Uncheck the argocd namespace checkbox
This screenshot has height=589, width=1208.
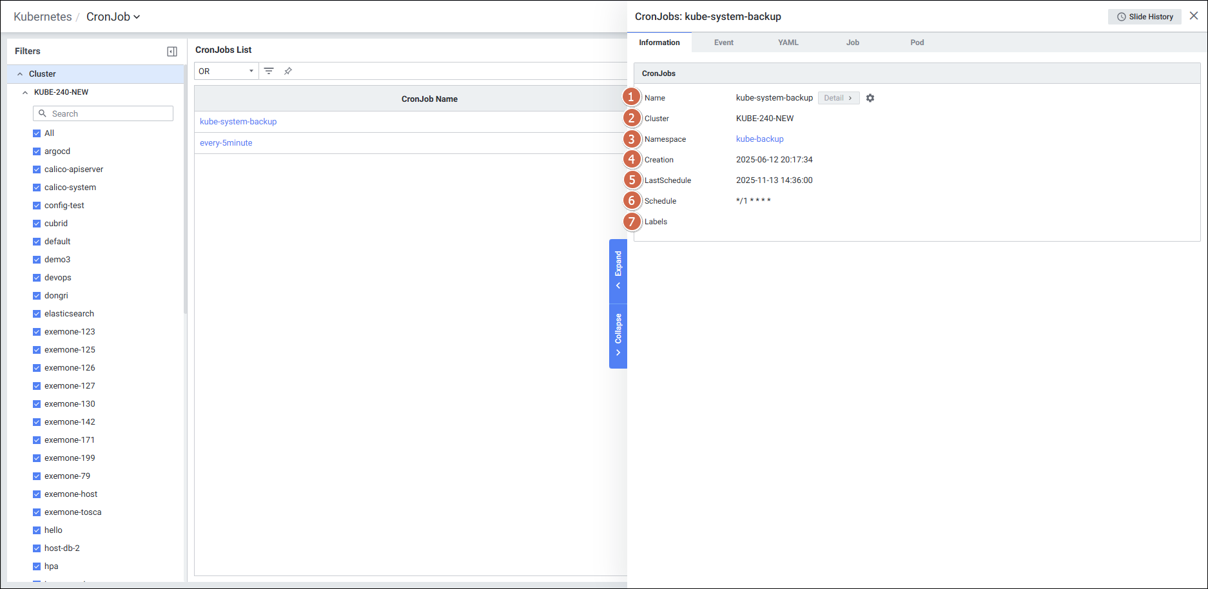pos(37,151)
